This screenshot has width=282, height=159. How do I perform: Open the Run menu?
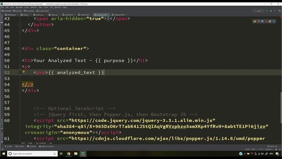tap(41, 7)
